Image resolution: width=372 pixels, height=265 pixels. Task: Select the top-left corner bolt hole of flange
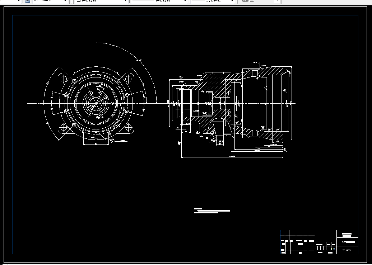[x=64, y=79]
